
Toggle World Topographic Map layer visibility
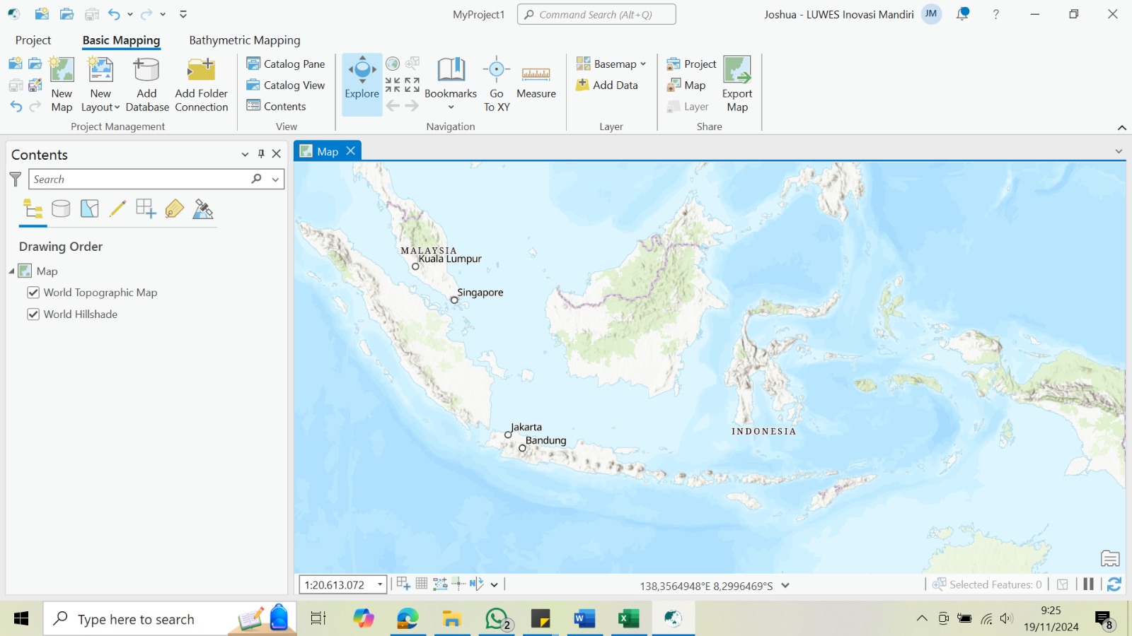tap(33, 293)
